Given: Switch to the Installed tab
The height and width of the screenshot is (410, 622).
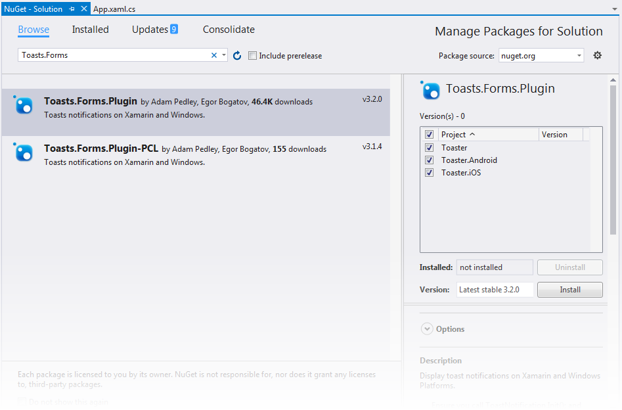Looking at the screenshot, I should pos(90,29).
